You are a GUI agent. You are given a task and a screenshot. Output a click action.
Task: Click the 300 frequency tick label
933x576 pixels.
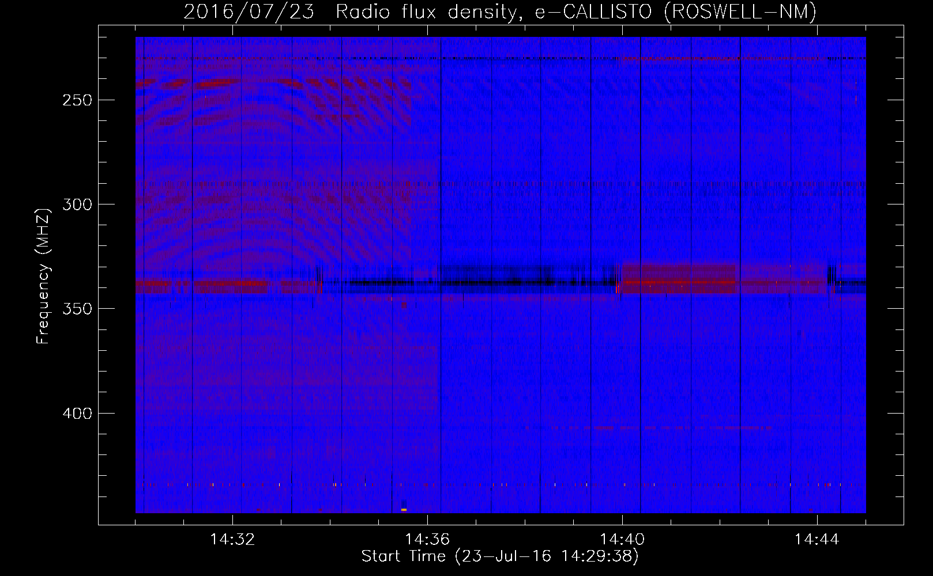pyautogui.click(x=77, y=204)
